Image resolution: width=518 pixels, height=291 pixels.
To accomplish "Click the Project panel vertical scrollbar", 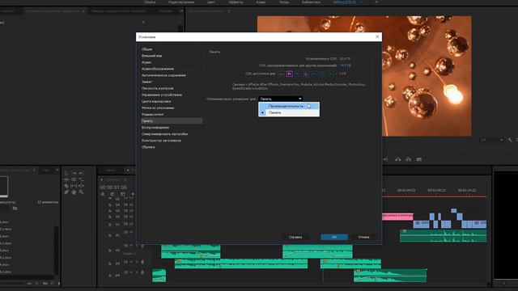I will tap(57, 251).
